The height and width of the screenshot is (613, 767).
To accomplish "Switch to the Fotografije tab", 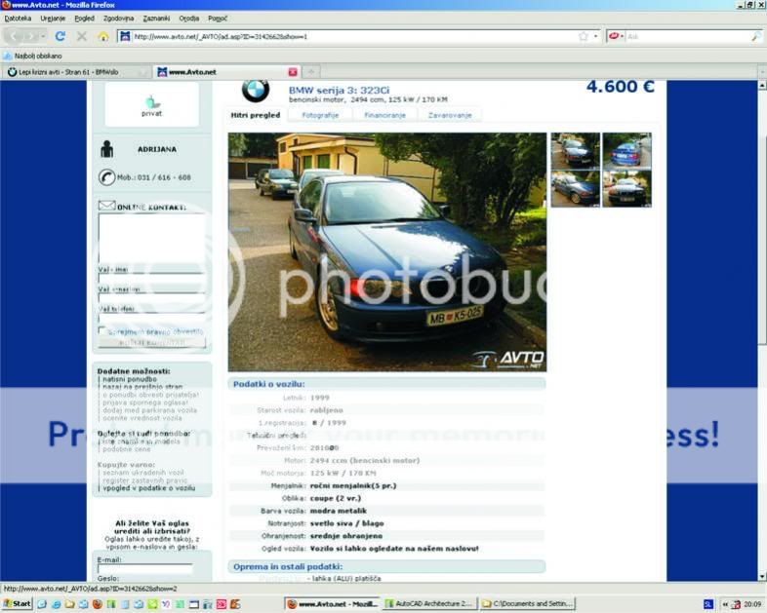I will point(320,115).
